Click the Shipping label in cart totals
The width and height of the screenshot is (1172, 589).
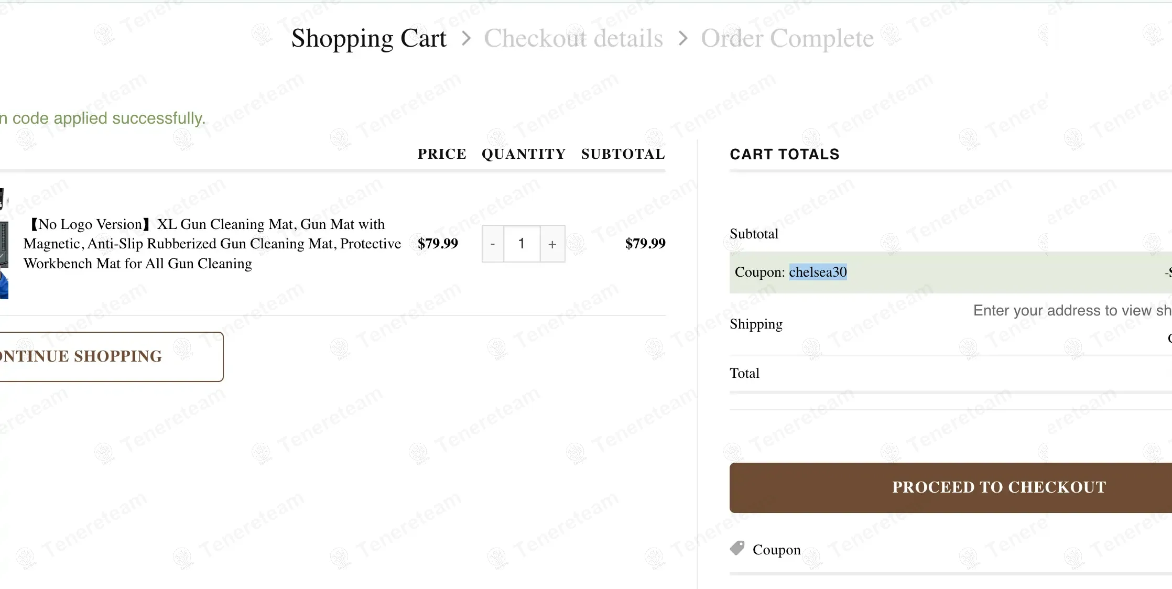(x=756, y=324)
